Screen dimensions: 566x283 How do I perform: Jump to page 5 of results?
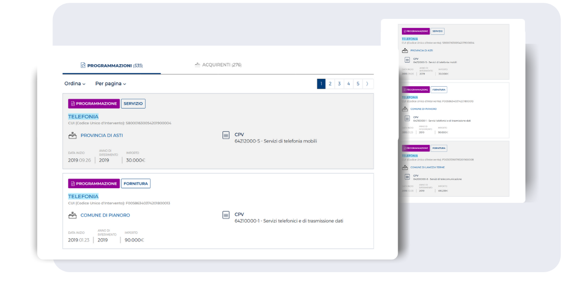click(x=358, y=84)
